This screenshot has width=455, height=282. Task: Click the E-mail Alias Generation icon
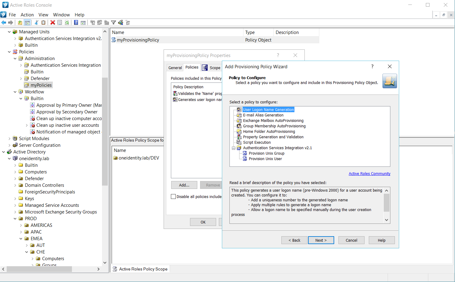[239, 115]
